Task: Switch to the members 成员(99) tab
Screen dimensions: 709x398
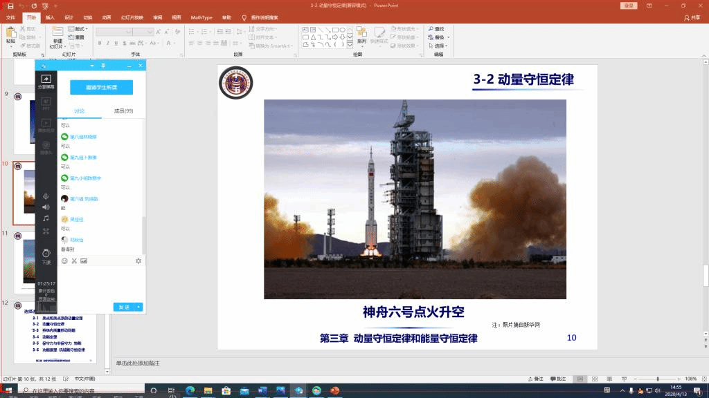Action: tap(123, 111)
